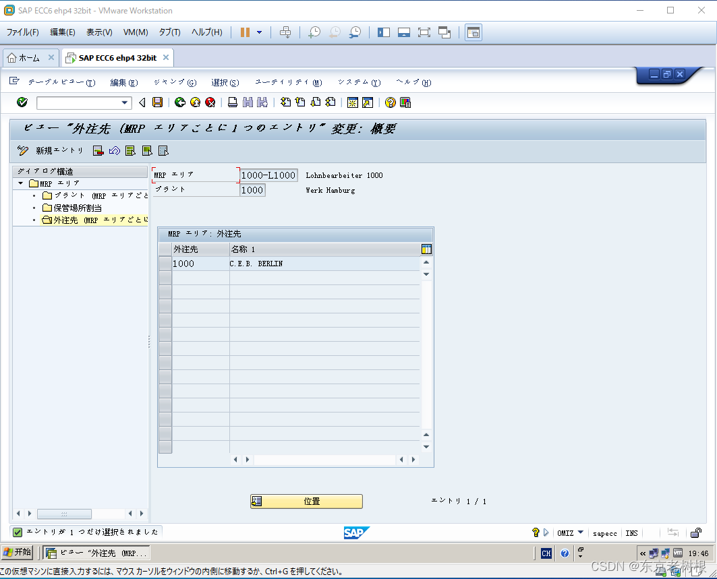
Task: Close the SAP ECC6 ehp4 32bit tab
Action: click(166, 57)
